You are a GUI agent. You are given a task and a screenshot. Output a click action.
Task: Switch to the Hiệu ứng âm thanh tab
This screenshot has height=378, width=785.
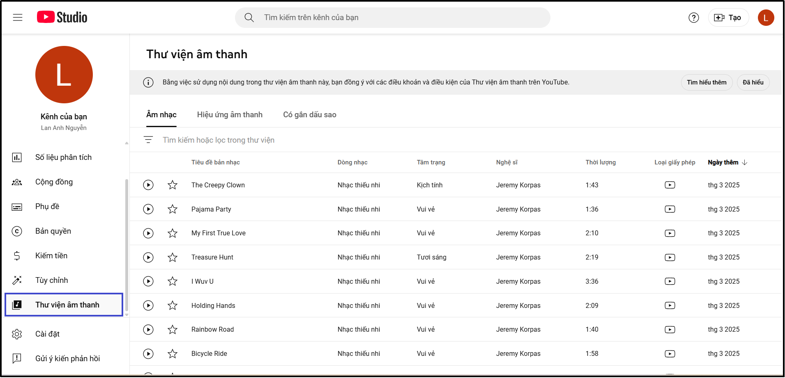click(x=230, y=115)
